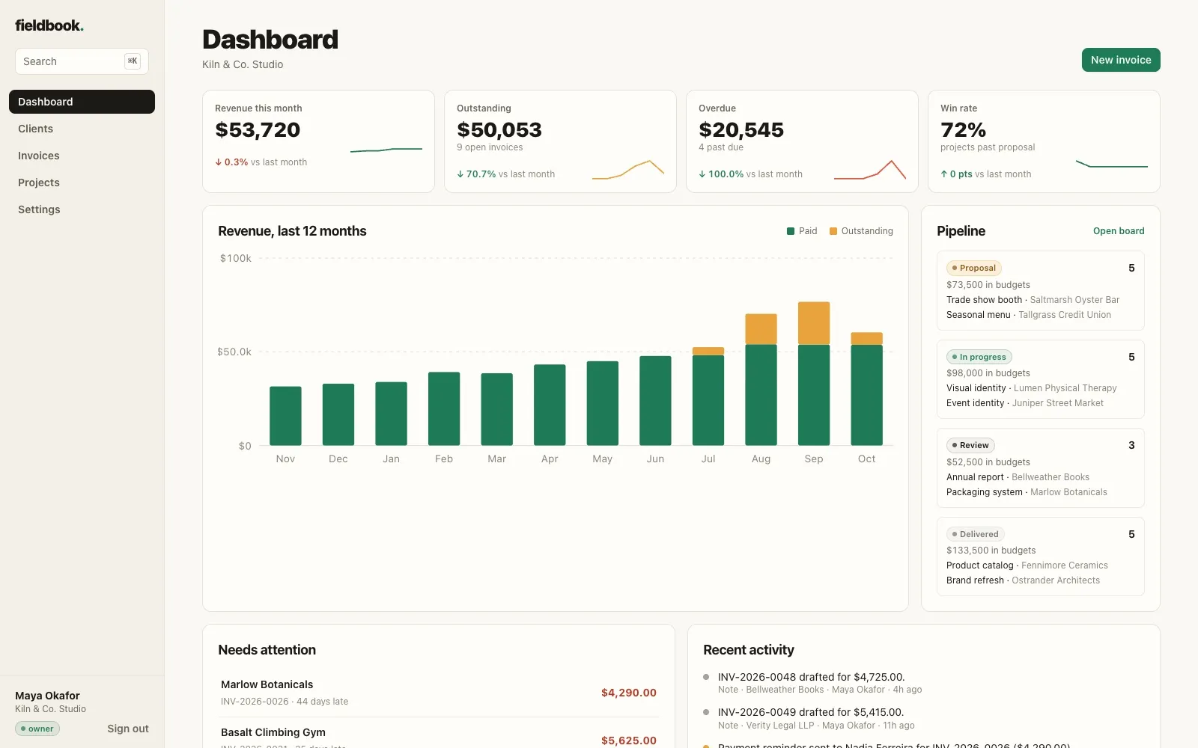Click the $5,625.00 overdue amount
1198x748 pixels.
(629, 741)
